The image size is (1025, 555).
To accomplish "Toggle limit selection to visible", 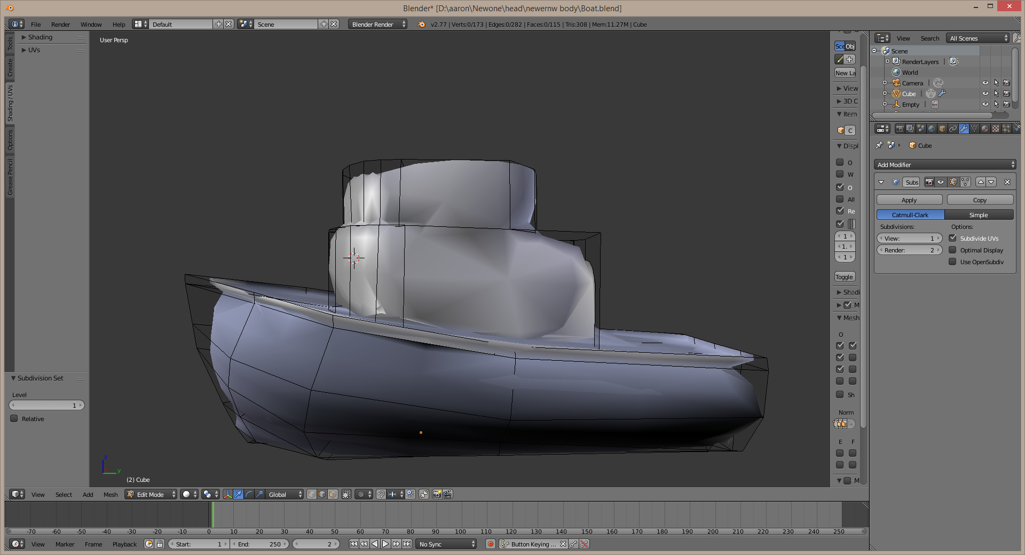I will point(346,494).
